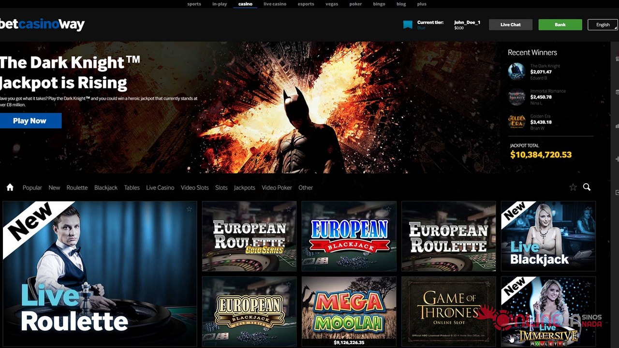
Task: Click the banner headline about The Dark Knight
Action: (x=70, y=72)
